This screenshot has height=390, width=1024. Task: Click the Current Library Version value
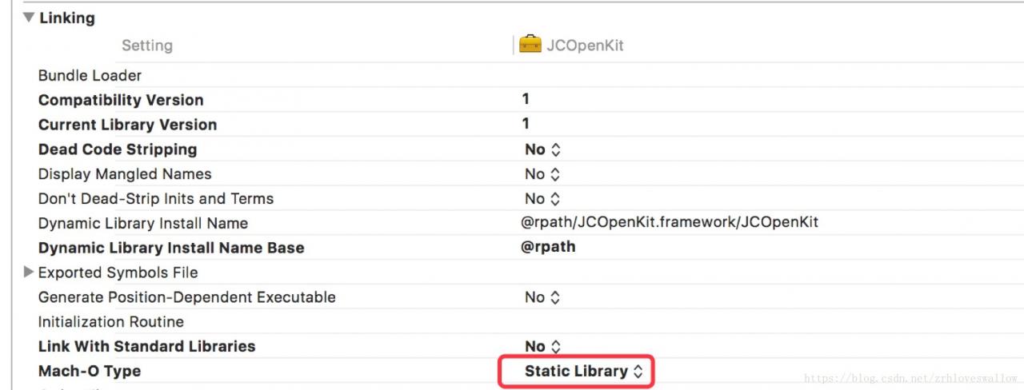click(x=526, y=125)
